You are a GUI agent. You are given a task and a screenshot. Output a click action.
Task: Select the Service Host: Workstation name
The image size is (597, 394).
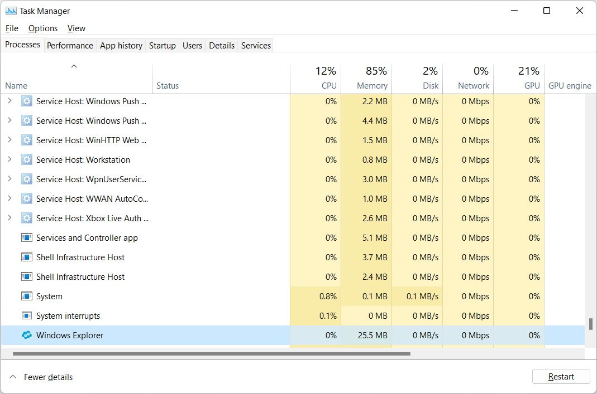click(83, 160)
